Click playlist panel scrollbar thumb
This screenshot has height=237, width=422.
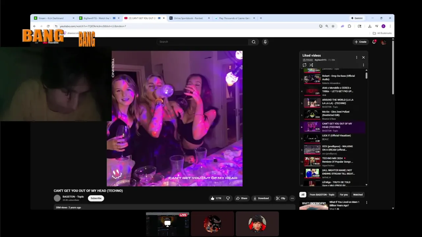[x=367, y=76]
